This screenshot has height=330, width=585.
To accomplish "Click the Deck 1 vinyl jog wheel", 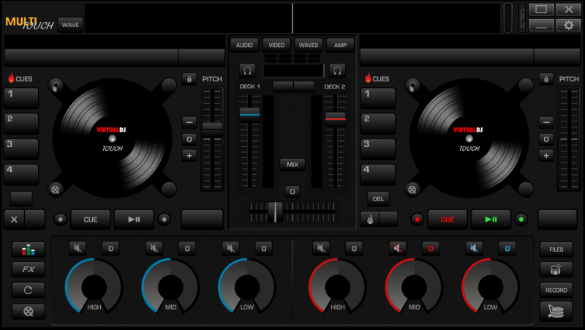I will [x=112, y=138].
